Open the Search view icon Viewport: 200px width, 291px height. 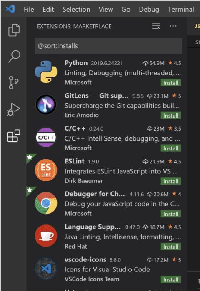pyautogui.click(x=14, y=56)
